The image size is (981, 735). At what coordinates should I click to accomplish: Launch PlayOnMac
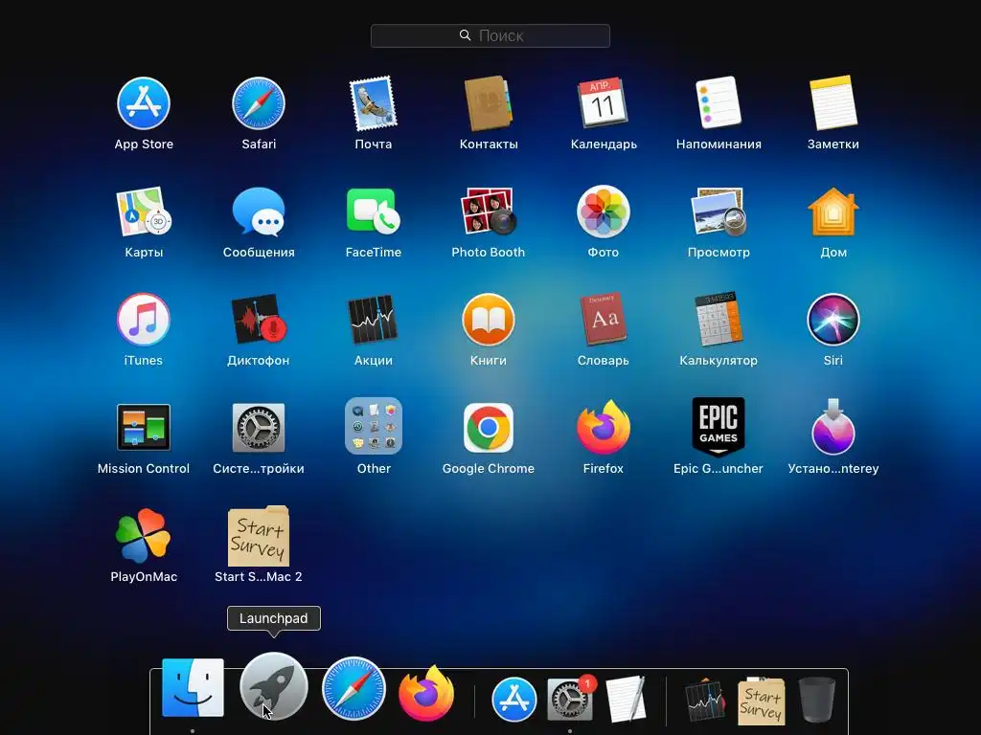coord(144,536)
